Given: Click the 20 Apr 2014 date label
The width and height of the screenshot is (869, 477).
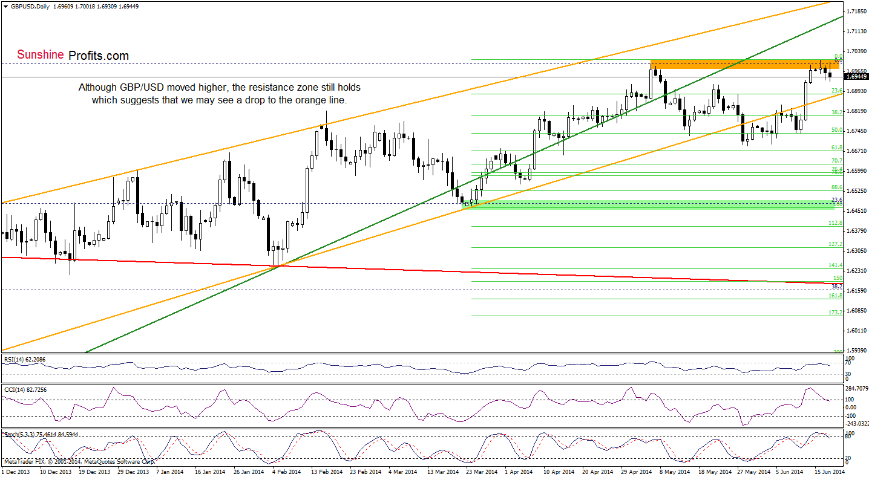Looking at the screenshot, I should 598,472.
